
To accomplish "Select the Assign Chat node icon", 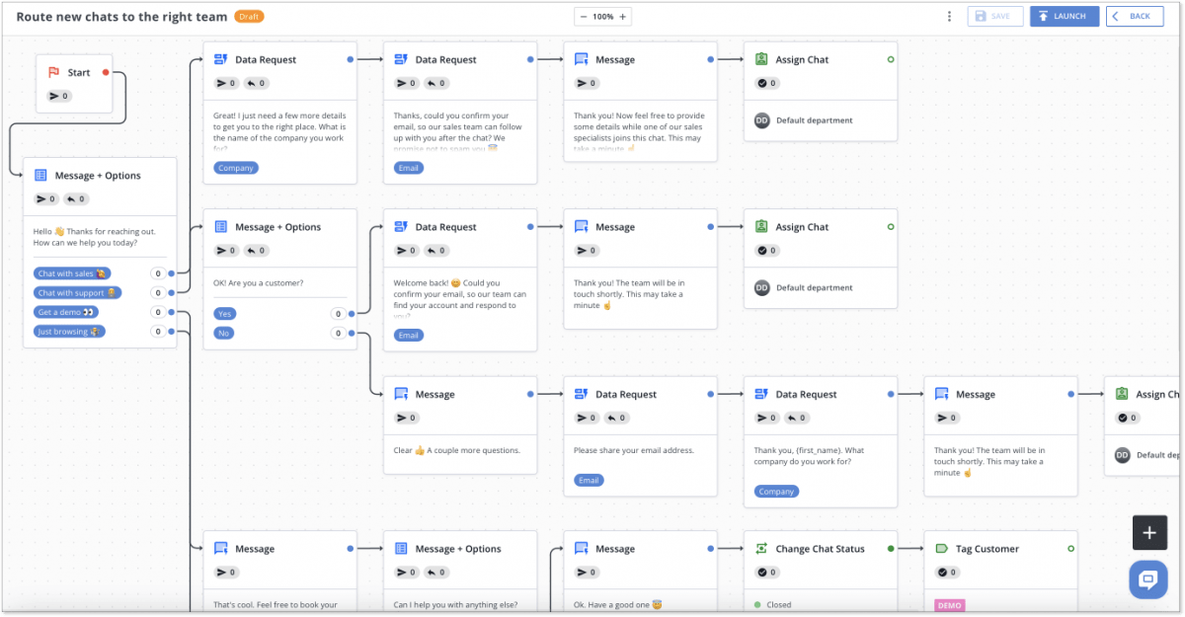I will [x=759, y=59].
